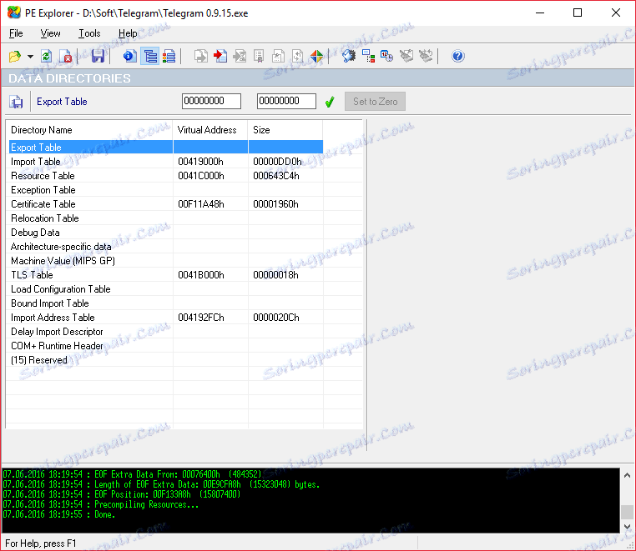Click the Digital Signature certificate icon
Viewport: 636px width, 551px height.
tap(259, 56)
